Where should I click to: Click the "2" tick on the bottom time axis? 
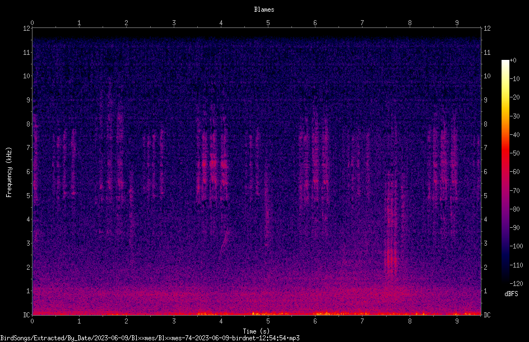pyautogui.click(x=126, y=321)
